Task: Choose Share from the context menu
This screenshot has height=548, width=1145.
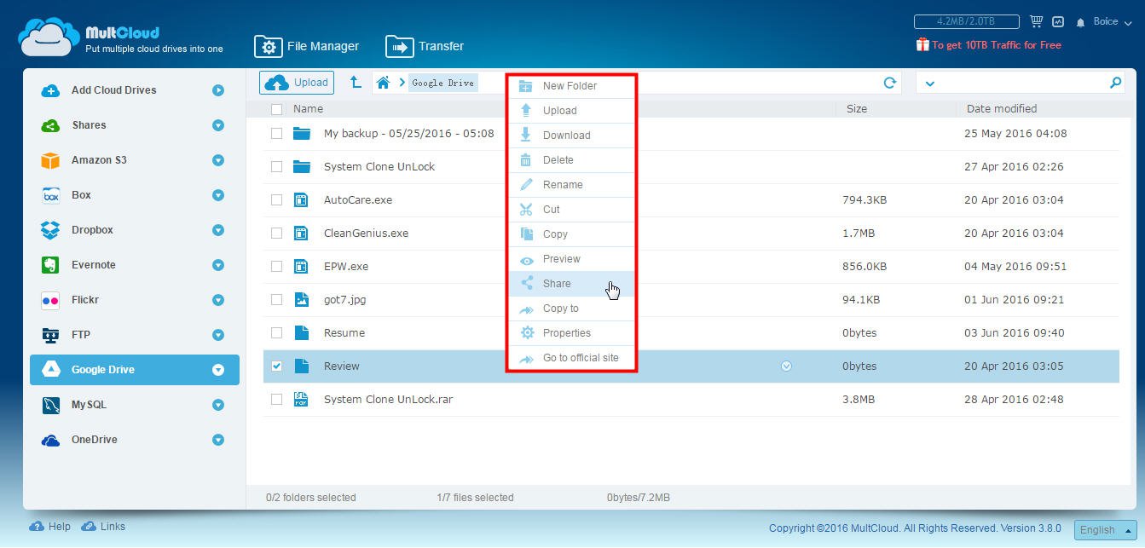Action: 571,284
